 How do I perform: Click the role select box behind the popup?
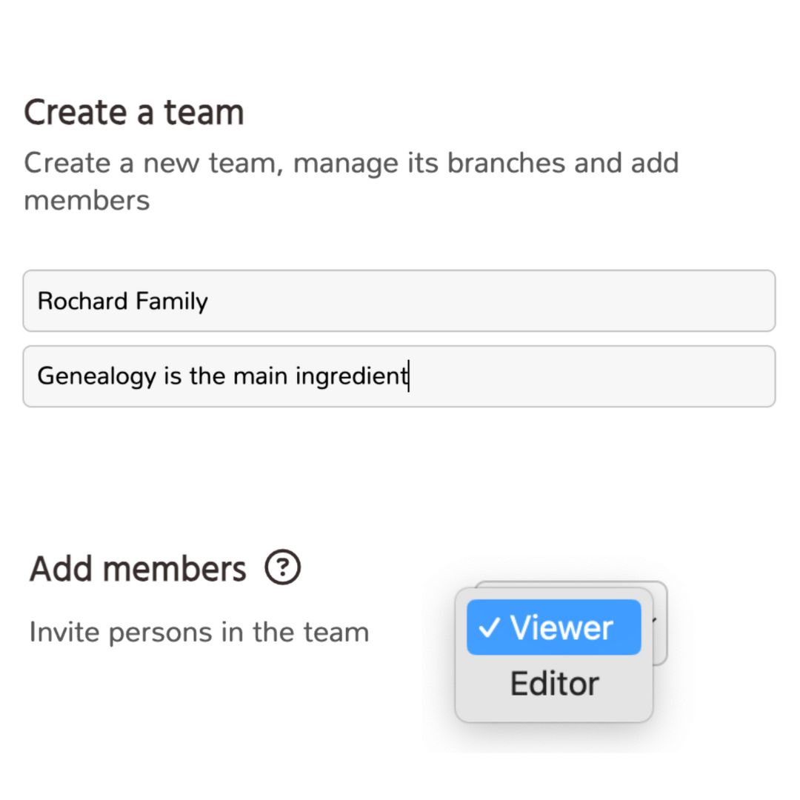coord(659,622)
